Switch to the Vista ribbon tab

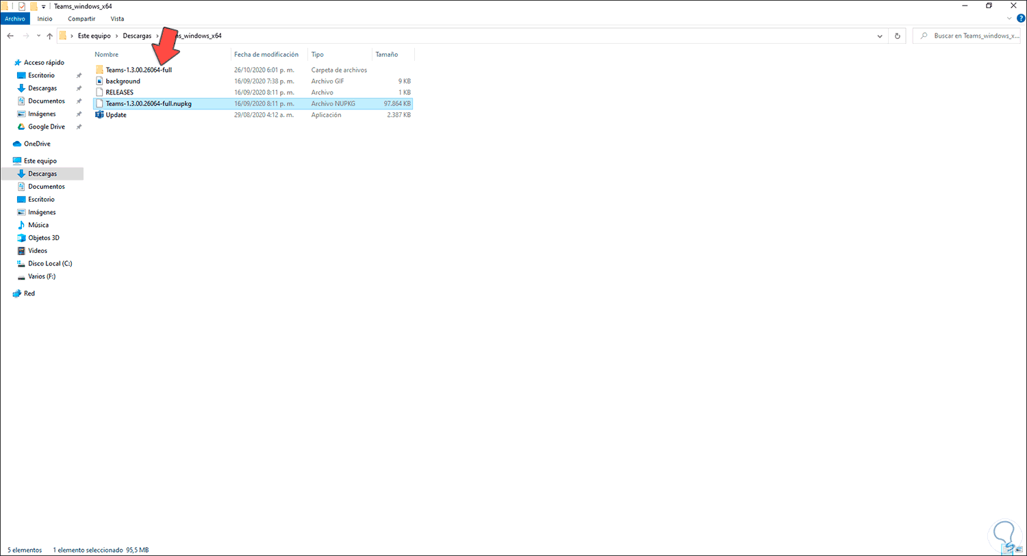coord(118,19)
